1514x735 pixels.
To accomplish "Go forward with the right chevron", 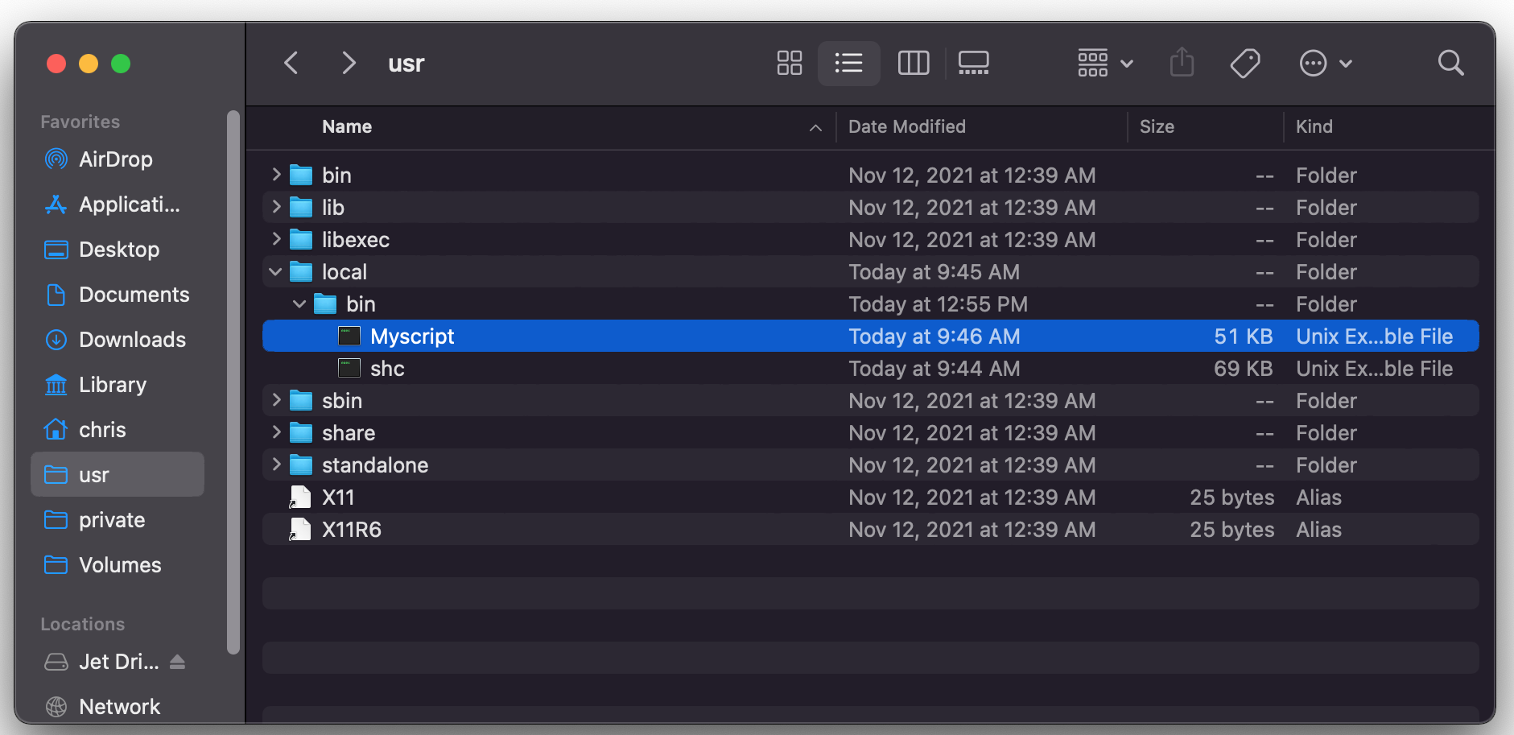I will pos(348,63).
